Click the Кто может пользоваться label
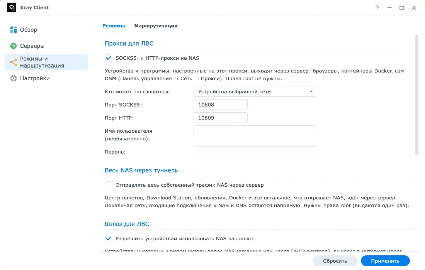The width and height of the screenshot is (425, 270). coord(138,92)
